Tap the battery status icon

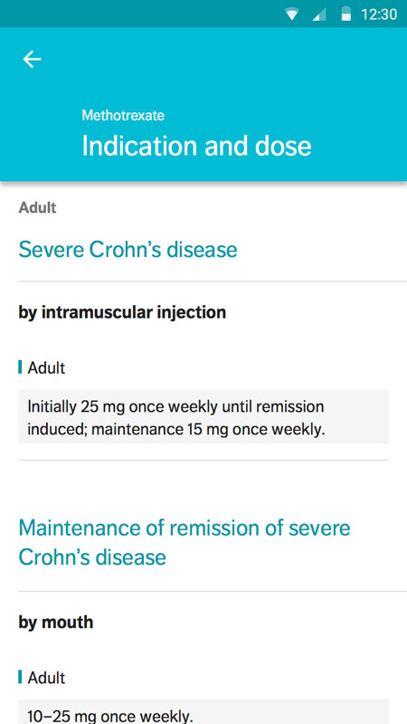coord(346,14)
